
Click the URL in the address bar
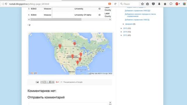pos(29,4)
